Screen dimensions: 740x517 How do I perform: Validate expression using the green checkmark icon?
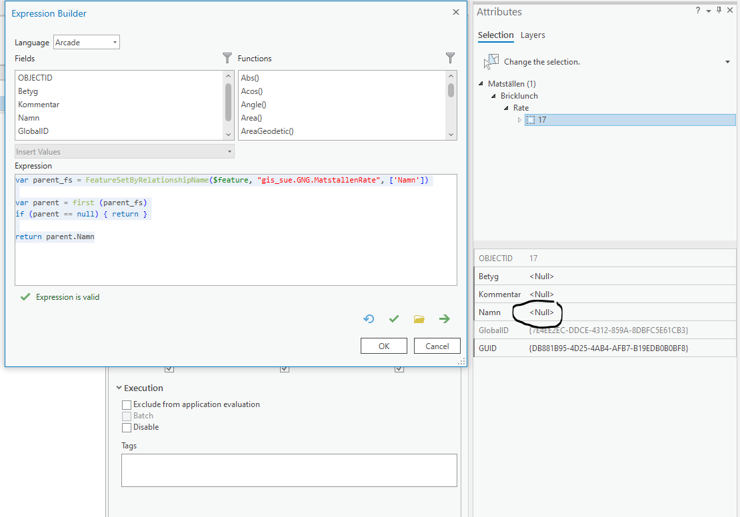coord(394,319)
